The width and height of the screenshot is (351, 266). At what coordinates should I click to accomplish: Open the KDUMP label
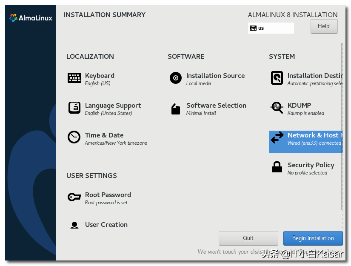point(299,106)
